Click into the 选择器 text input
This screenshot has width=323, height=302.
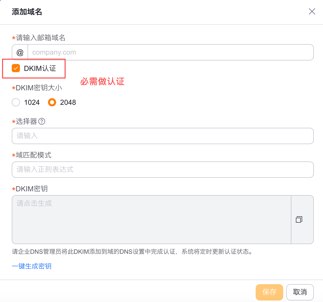163,136
